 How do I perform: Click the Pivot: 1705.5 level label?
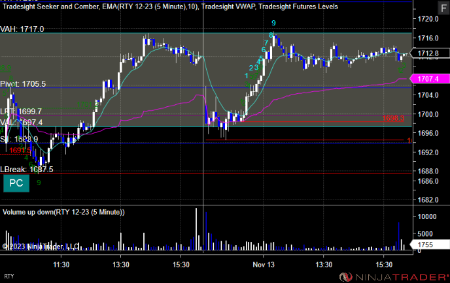[23, 84]
